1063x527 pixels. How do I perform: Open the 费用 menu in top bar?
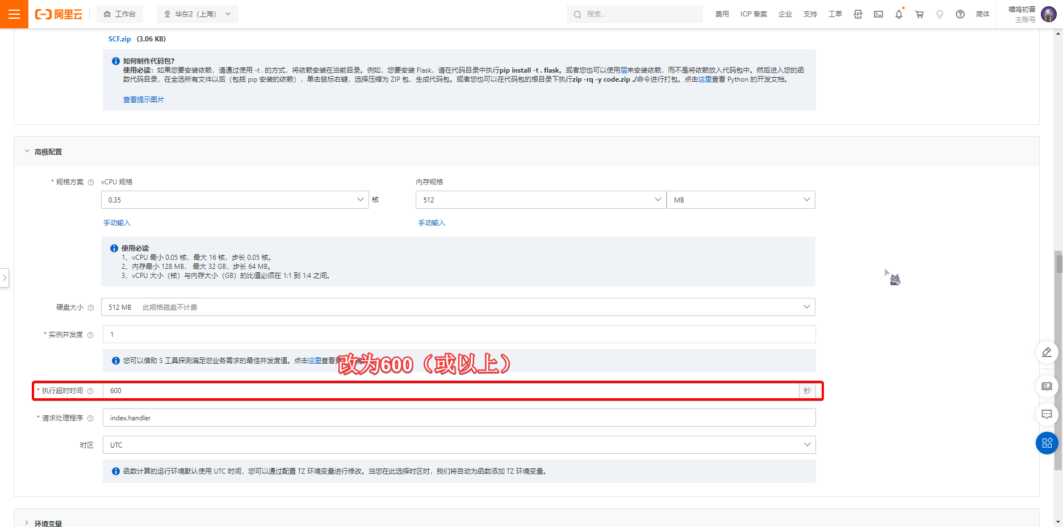tap(722, 14)
